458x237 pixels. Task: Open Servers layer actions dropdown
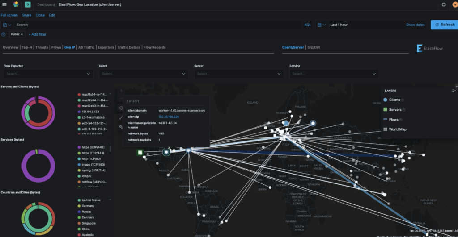(404, 110)
